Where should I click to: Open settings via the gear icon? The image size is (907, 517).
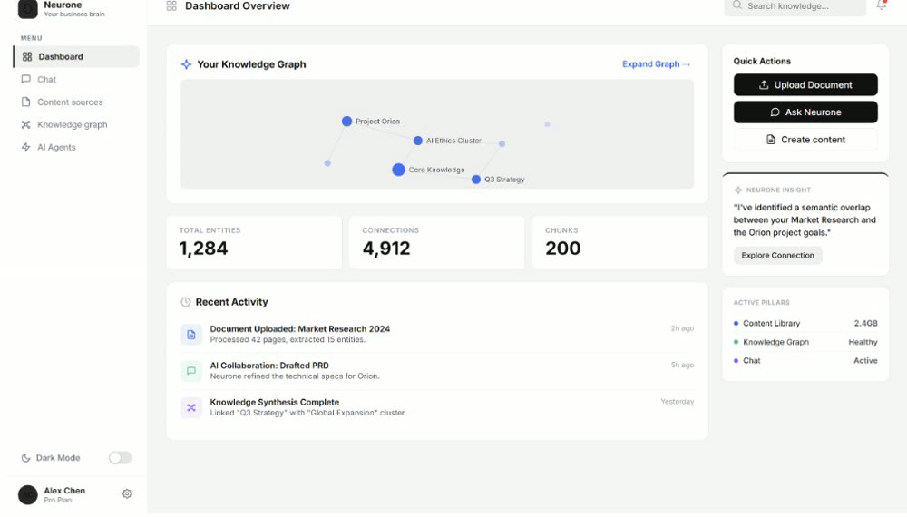coord(127,493)
